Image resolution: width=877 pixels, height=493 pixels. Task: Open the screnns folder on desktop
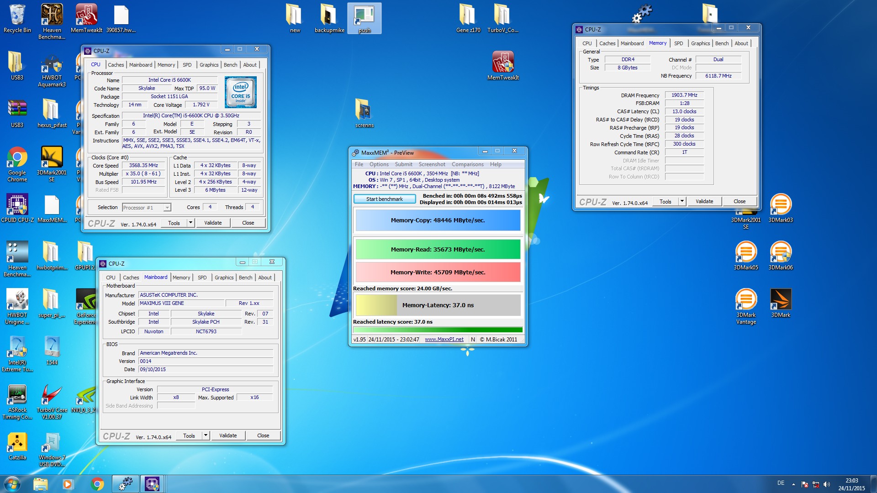click(x=364, y=113)
